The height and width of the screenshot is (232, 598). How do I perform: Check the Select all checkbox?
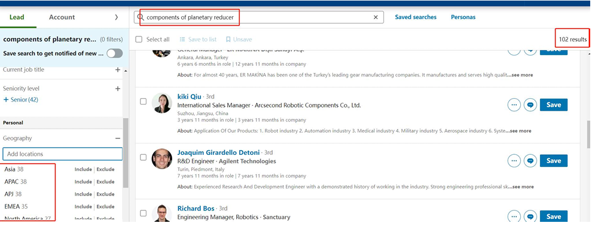pyautogui.click(x=139, y=39)
